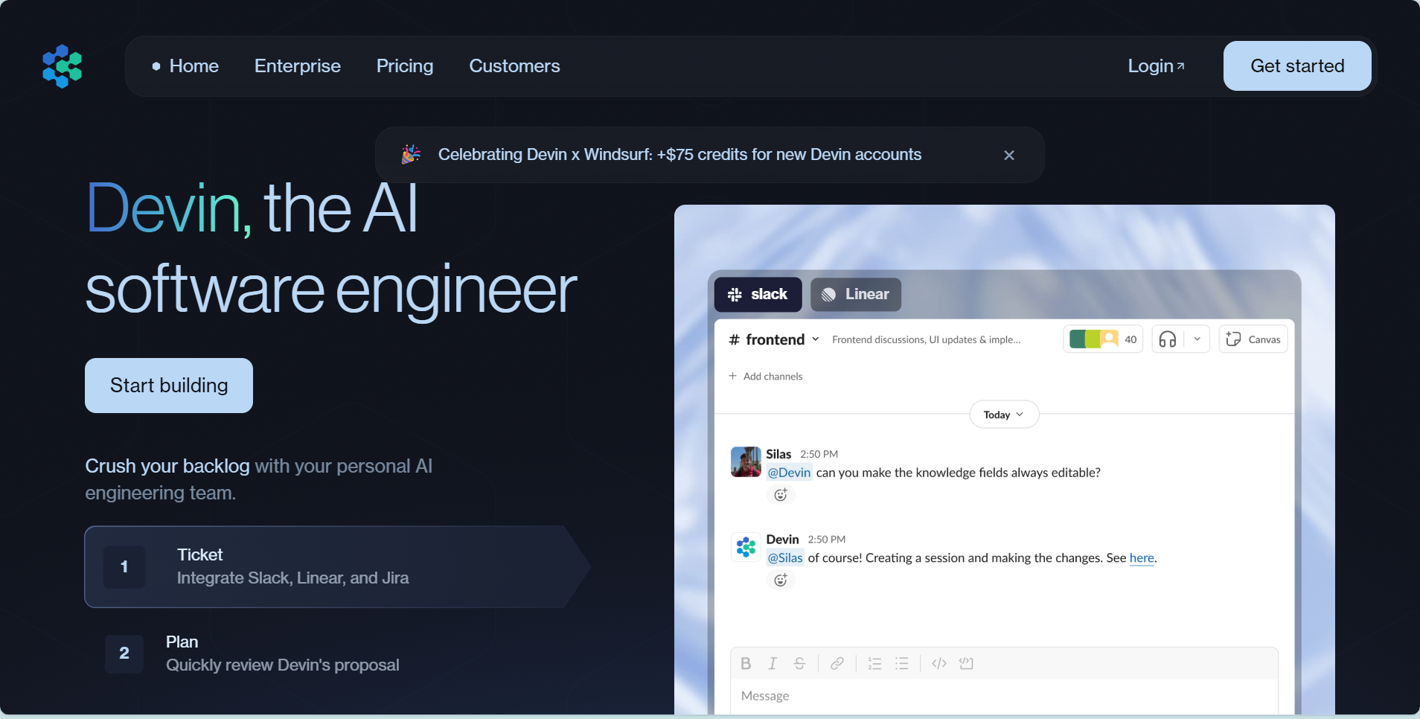Expand the # frontend channel dropdown
1420x719 pixels.
816,339
